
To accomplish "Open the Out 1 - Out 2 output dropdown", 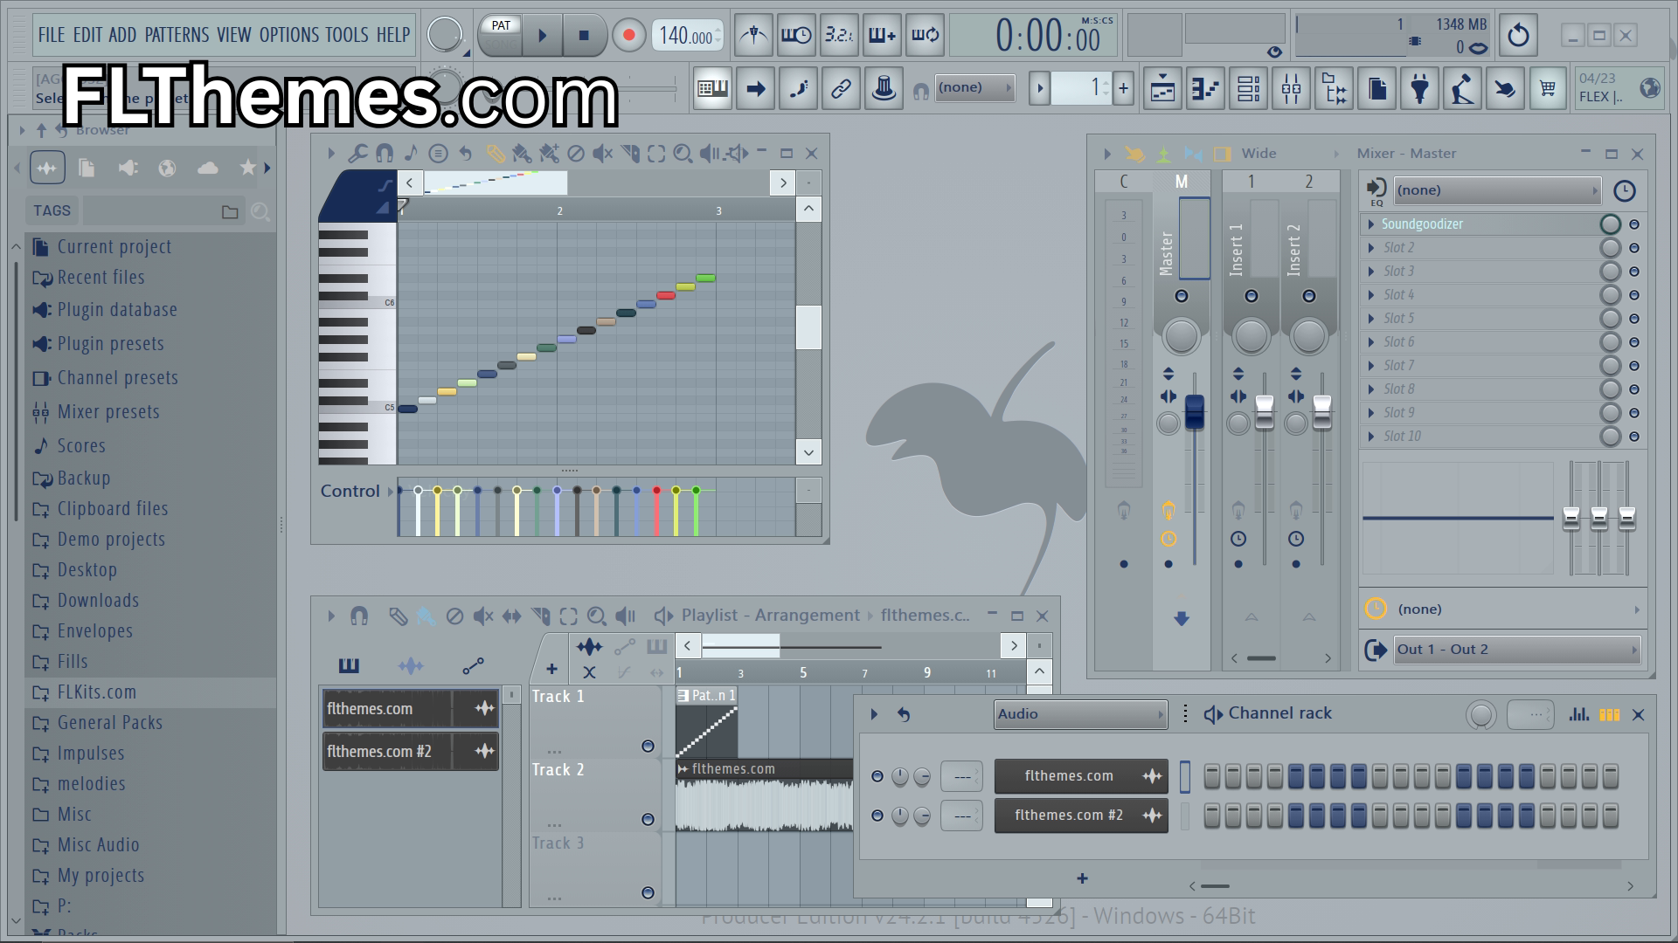I will (1516, 650).
